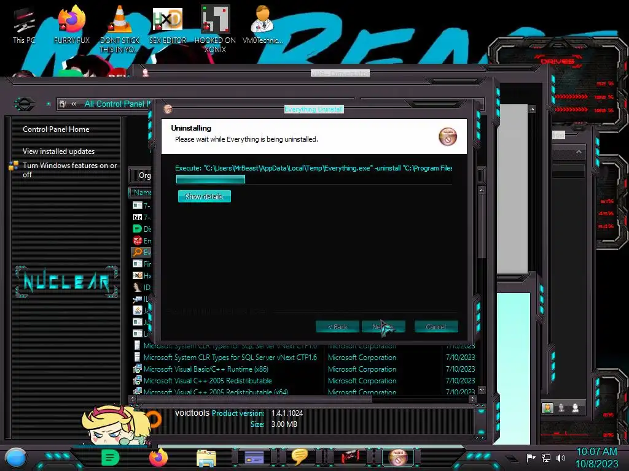Image resolution: width=629 pixels, height=471 pixels.
Task: Click the < Back button in uninstaller
Action: [337, 326]
